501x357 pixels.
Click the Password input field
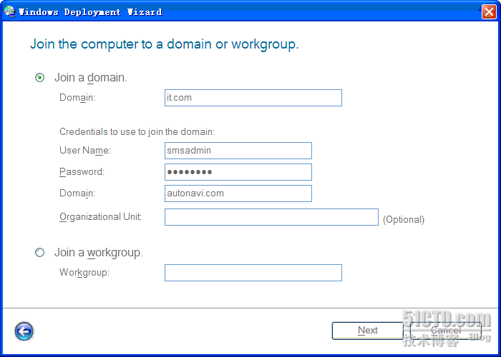point(238,172)
